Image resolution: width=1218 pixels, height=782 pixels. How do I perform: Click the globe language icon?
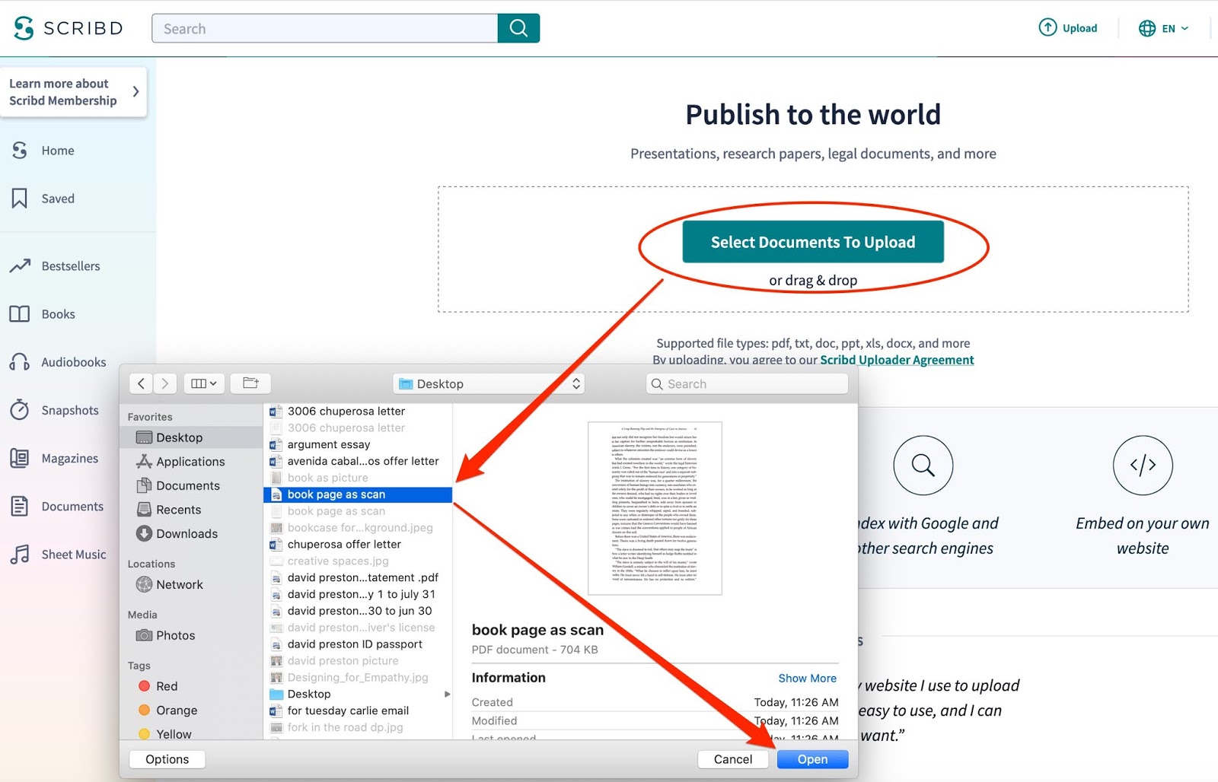(x=1147, y=28)
